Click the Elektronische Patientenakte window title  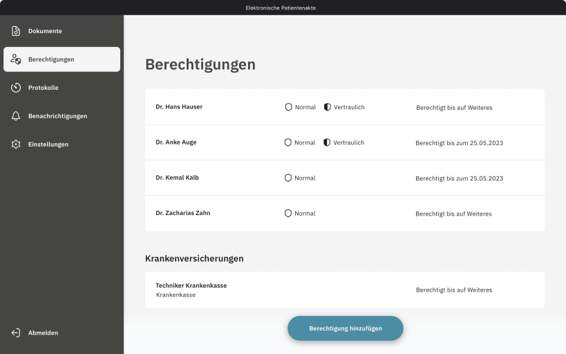[x=281, y=8]
